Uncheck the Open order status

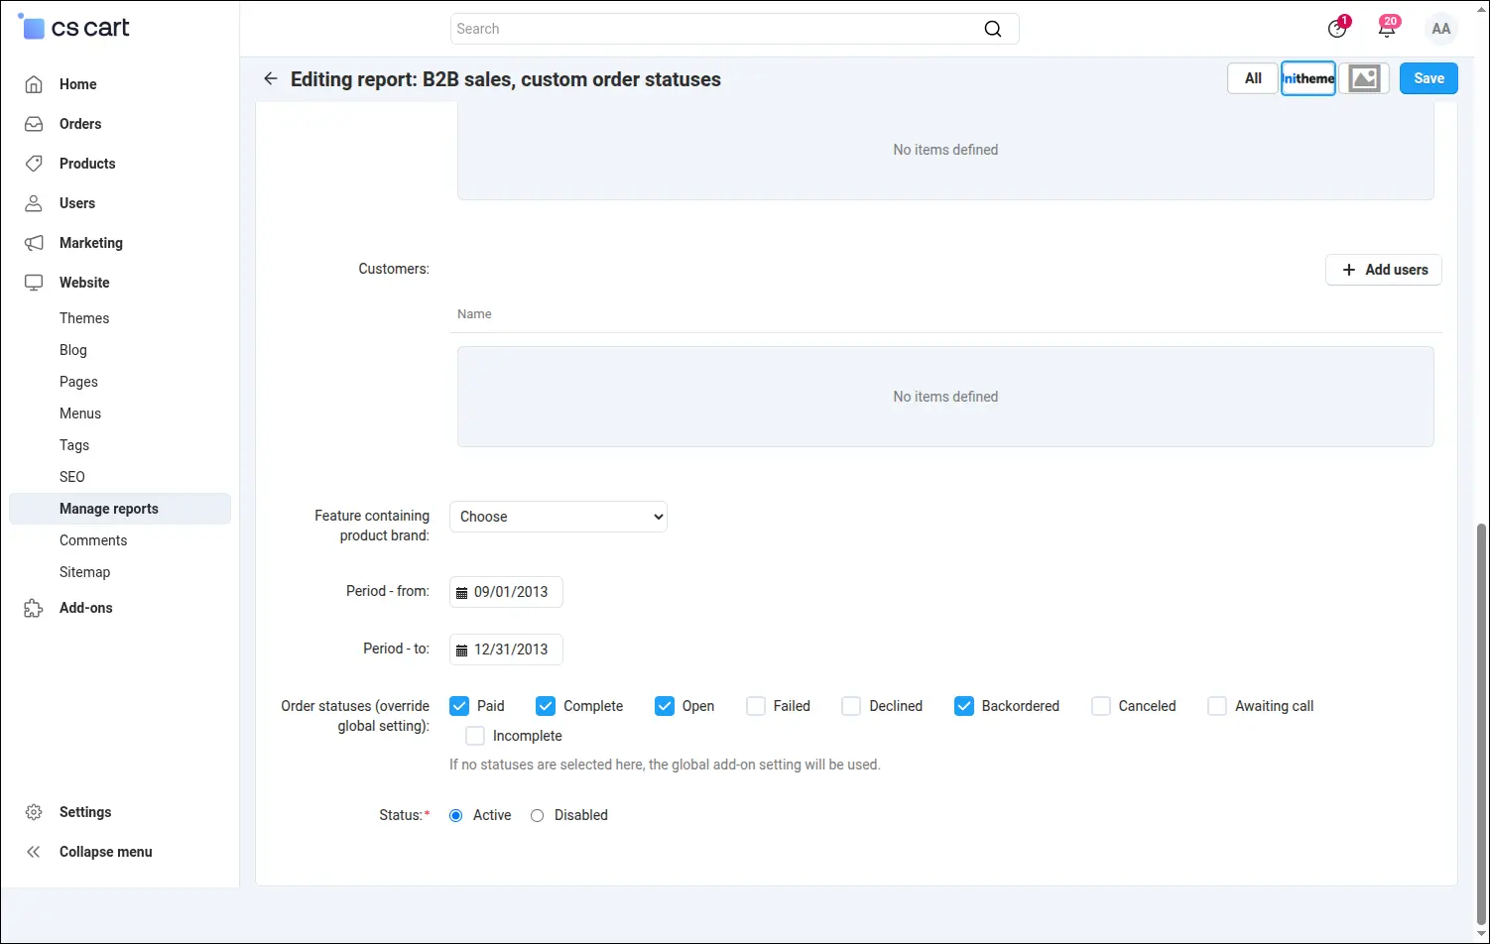(665, 706)
